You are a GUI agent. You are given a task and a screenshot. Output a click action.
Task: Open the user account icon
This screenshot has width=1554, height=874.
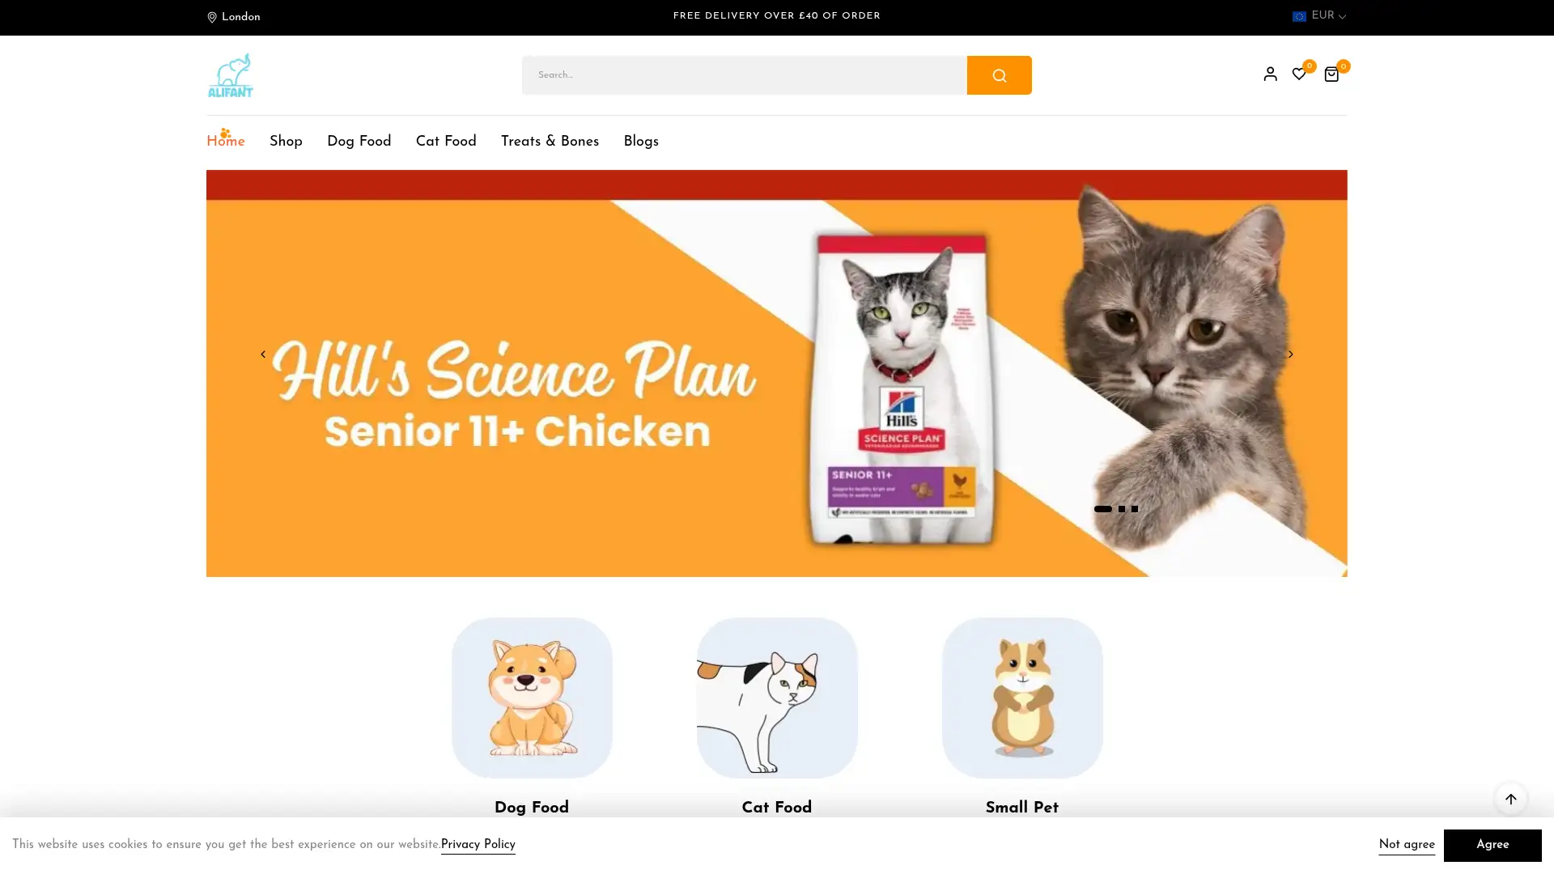tap(1270, 74)
